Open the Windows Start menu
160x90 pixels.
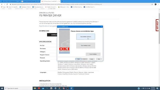coord(2,88)
